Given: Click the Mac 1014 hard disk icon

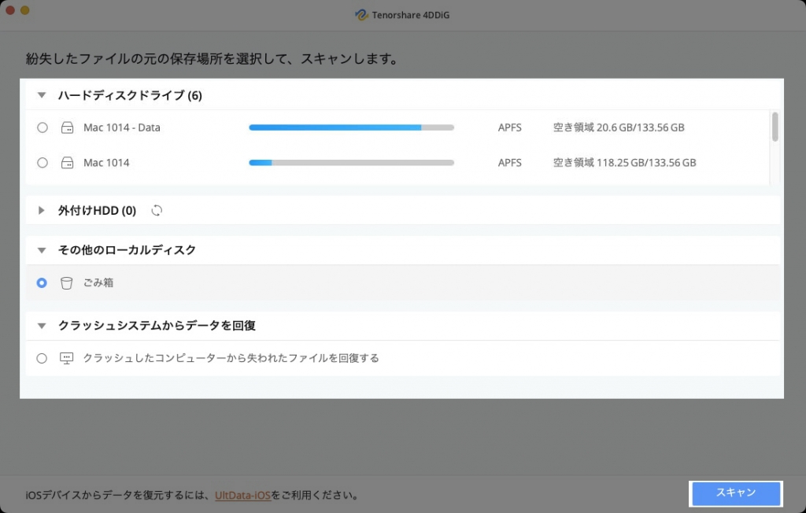Looking at the screenshot, I should pyautogui.click(x=67, y=163).
